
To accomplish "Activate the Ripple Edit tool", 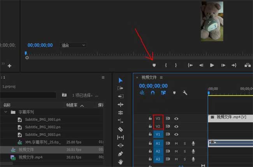I will 121,105.
